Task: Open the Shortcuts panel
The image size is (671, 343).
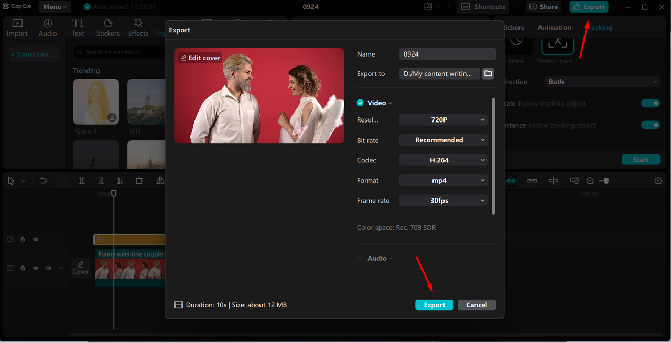Action: (x=483, y=7)
